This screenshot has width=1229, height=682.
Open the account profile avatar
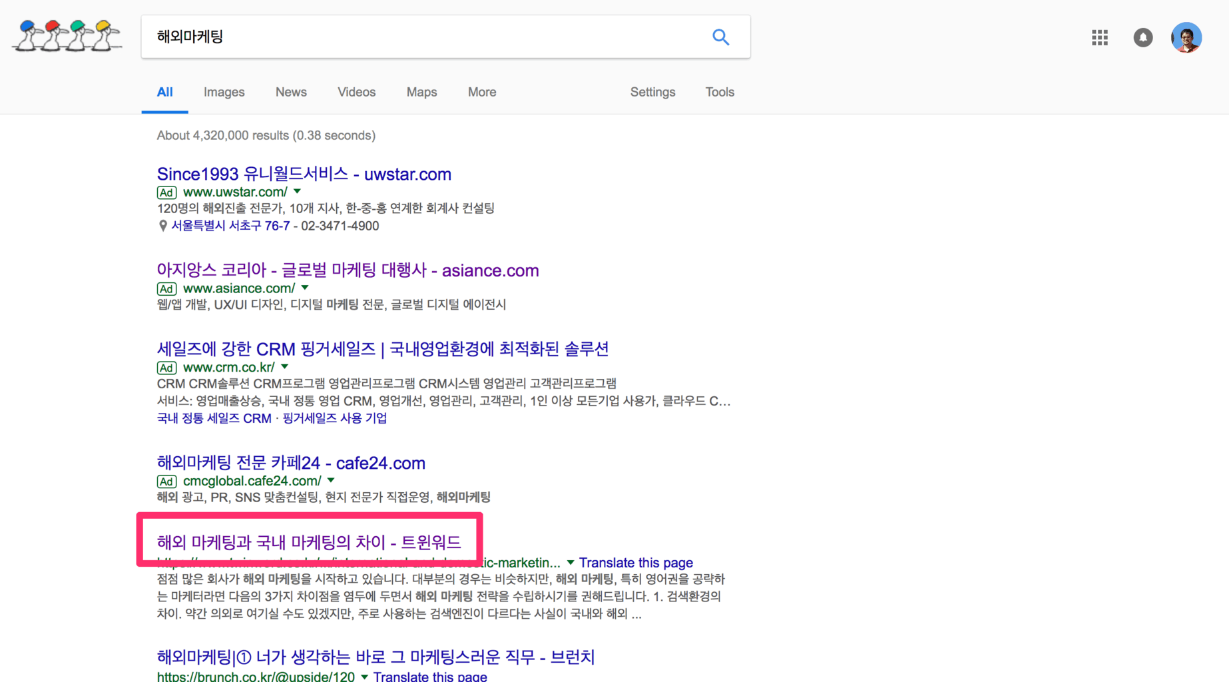tap(1186, 37)
